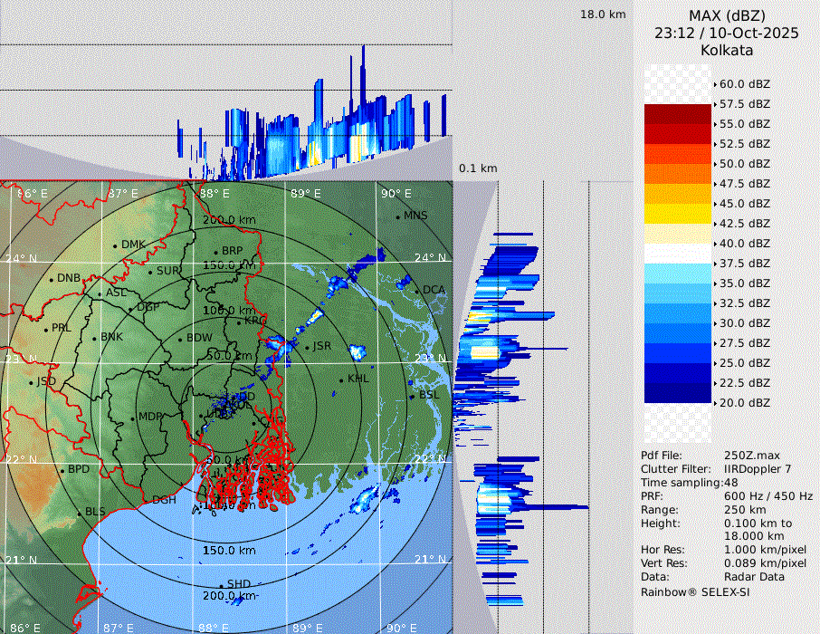Select the darkest navy legend color band
This screenshot has height=634, width=820.
pos(678,392)
